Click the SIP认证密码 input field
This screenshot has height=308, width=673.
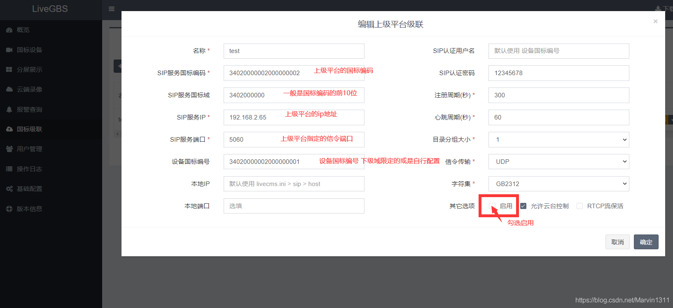point(559,73)
